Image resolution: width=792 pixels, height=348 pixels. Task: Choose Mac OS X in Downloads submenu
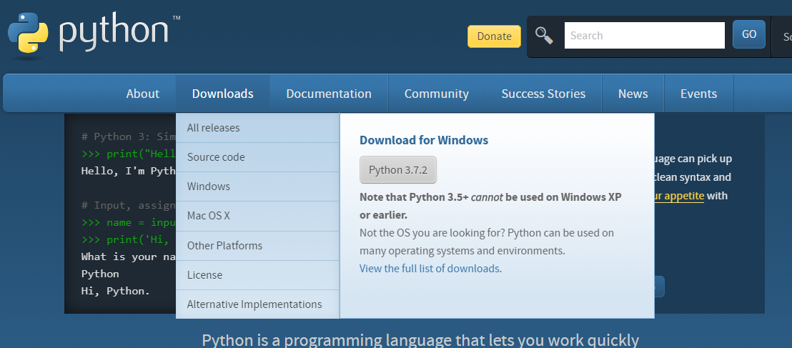(209, 216)
